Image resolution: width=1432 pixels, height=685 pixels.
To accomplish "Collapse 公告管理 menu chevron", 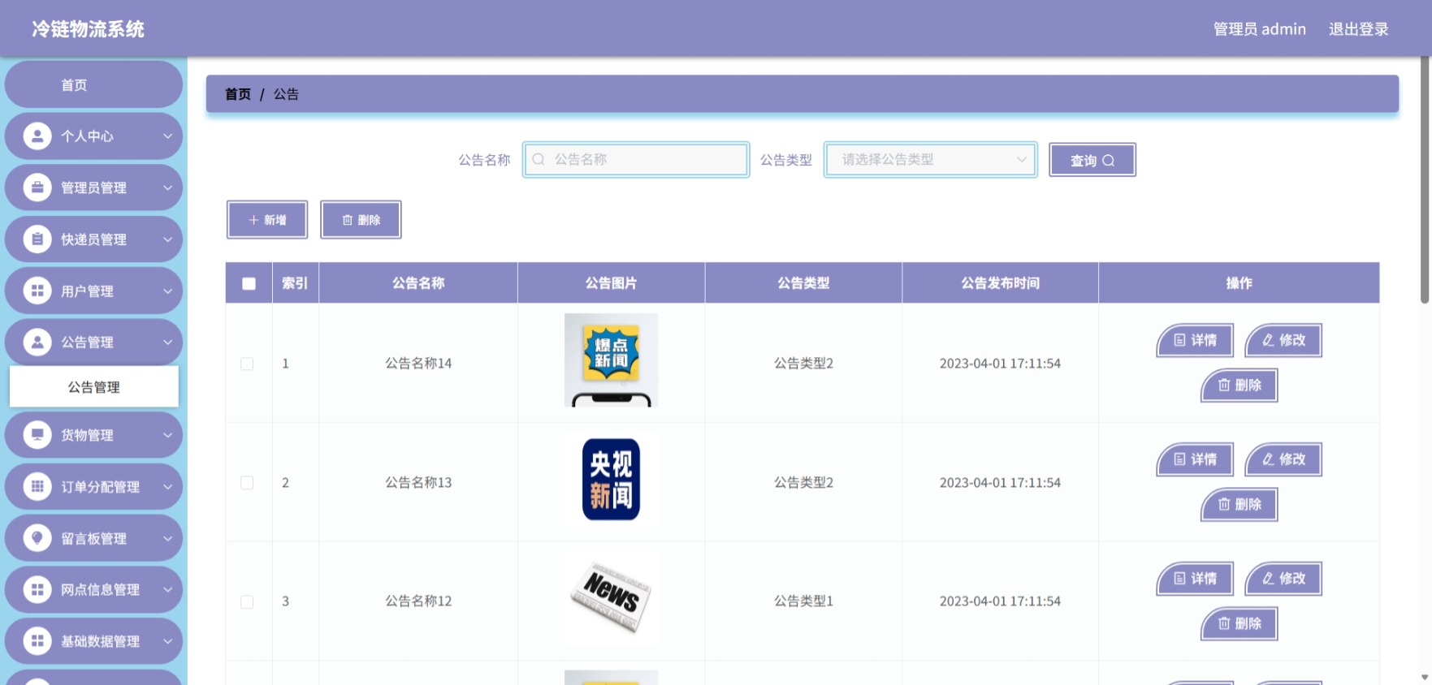I will click(167, 342).
